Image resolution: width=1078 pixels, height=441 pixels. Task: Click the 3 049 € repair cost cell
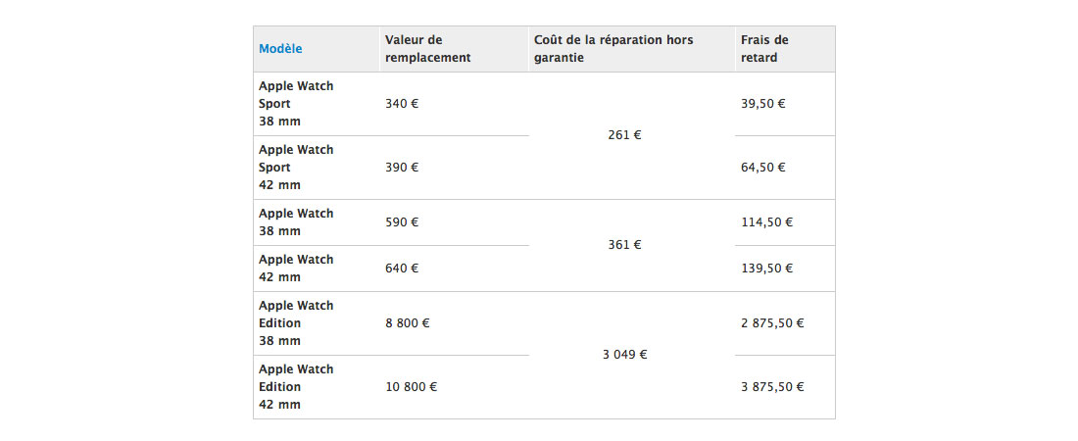(x=625, y=355)
